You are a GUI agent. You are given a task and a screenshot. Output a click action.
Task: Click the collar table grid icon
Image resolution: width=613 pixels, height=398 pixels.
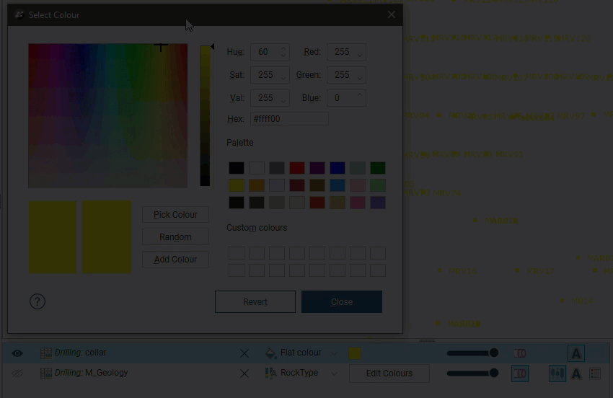coord(46,353)
